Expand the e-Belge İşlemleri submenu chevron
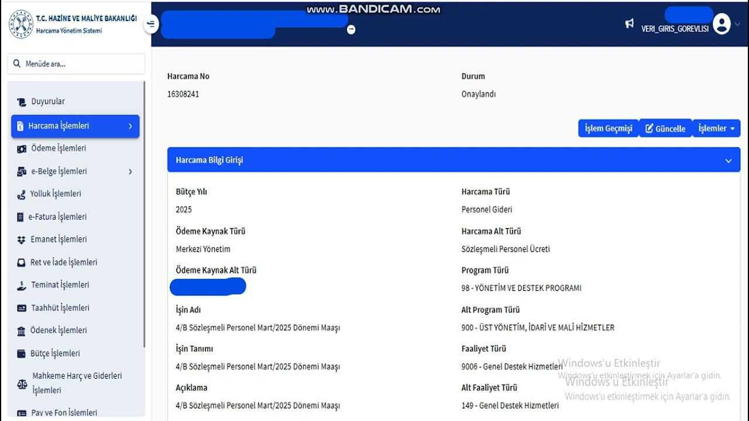Screen dimensions: 749x421 click(x=130, y=171)
